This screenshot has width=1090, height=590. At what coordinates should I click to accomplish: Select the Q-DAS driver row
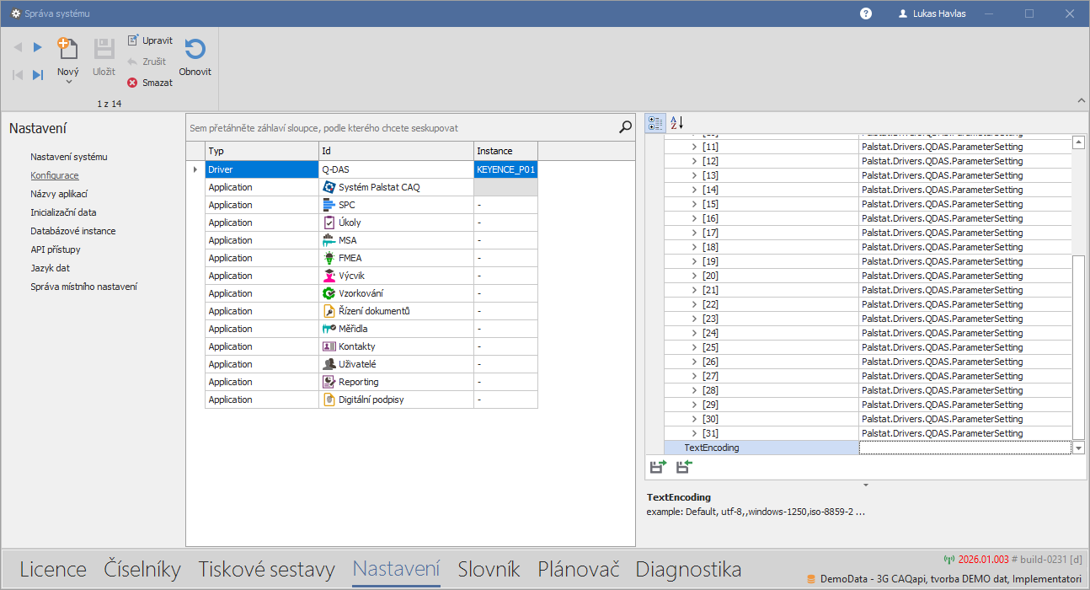(x=371, y=169)
